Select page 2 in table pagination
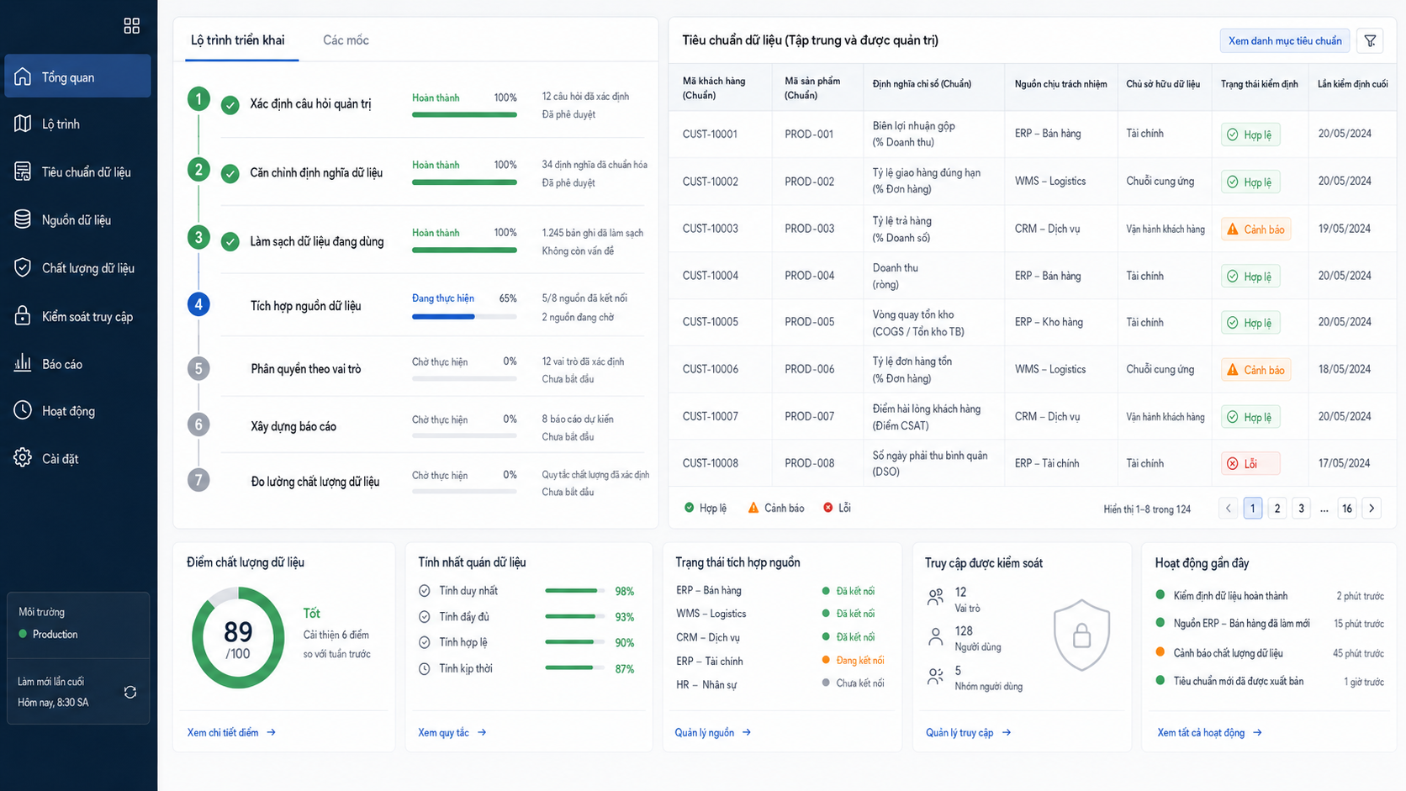1406x791 pixels. point(1276,508)
